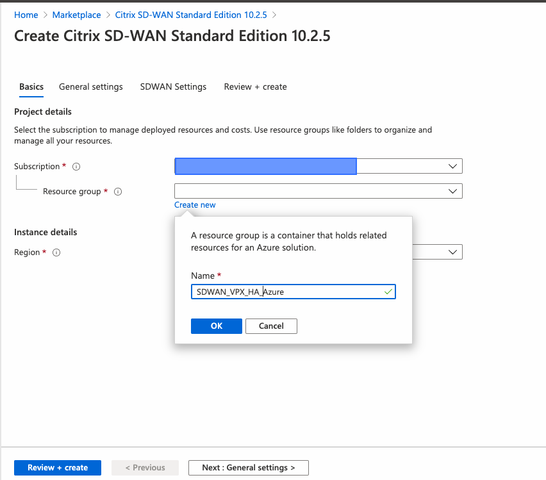Open Citrix SD-WAN Standard Edition 10.2.5 breadcrumb
The image size is (546, 480).
(x=191, y=15)
